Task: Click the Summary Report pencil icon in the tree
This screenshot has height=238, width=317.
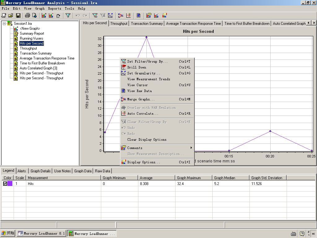Action: [x=16, y=33]
